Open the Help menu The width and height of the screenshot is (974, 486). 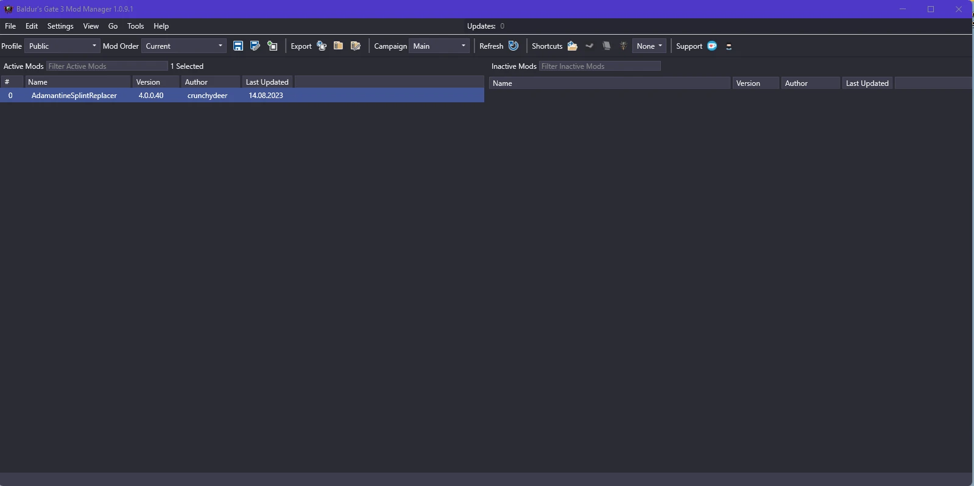[x=161, y=26]
